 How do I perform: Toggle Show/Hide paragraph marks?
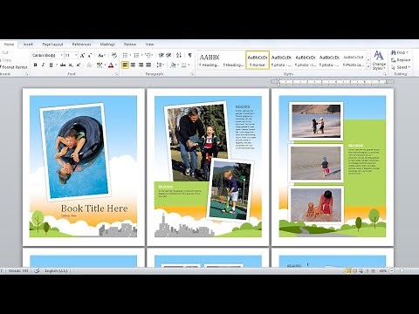click(190, 55)
